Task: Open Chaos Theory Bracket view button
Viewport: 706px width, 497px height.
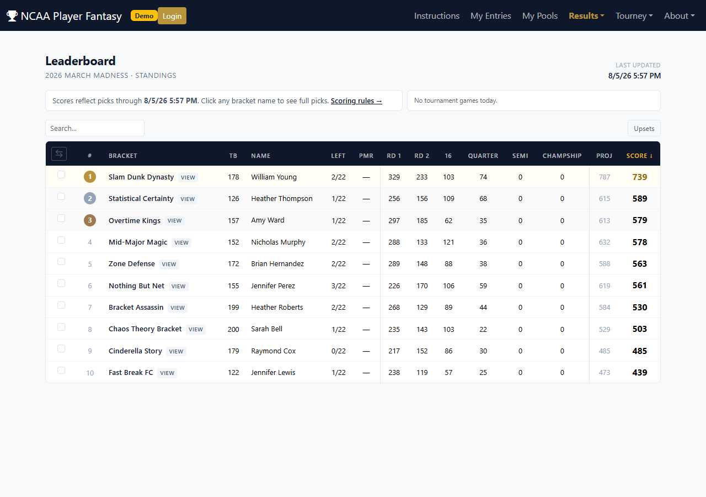Action: click(196, 330)
